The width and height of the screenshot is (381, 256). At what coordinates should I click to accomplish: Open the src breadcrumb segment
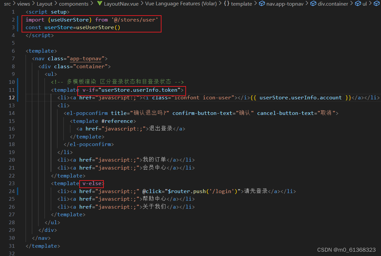[7, 4]
